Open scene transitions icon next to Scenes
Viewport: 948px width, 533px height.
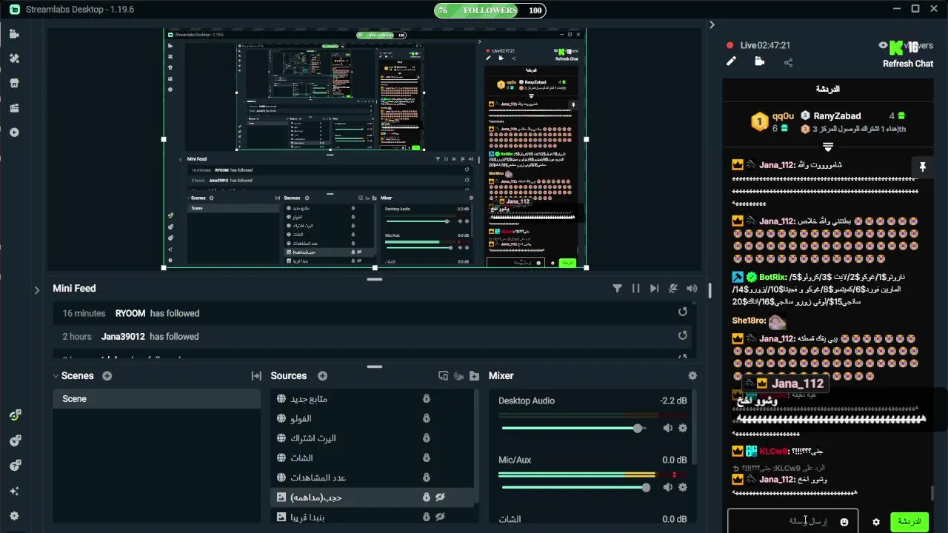click(256, 376)
